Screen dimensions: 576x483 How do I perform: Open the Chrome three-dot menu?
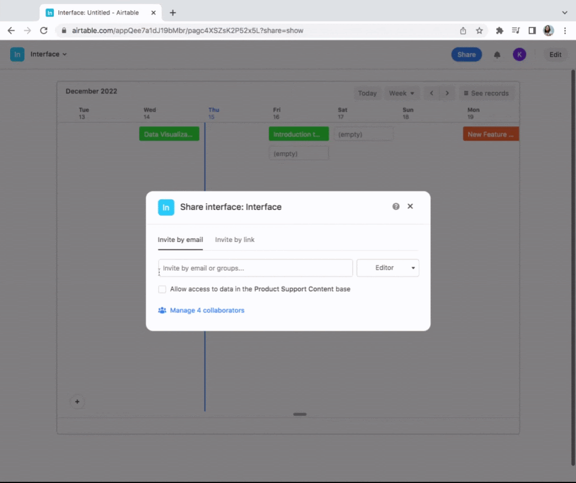click(x=565, y=30)
